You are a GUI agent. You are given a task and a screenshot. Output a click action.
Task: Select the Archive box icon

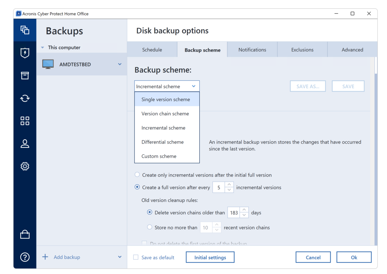click(x=25, y=76)
